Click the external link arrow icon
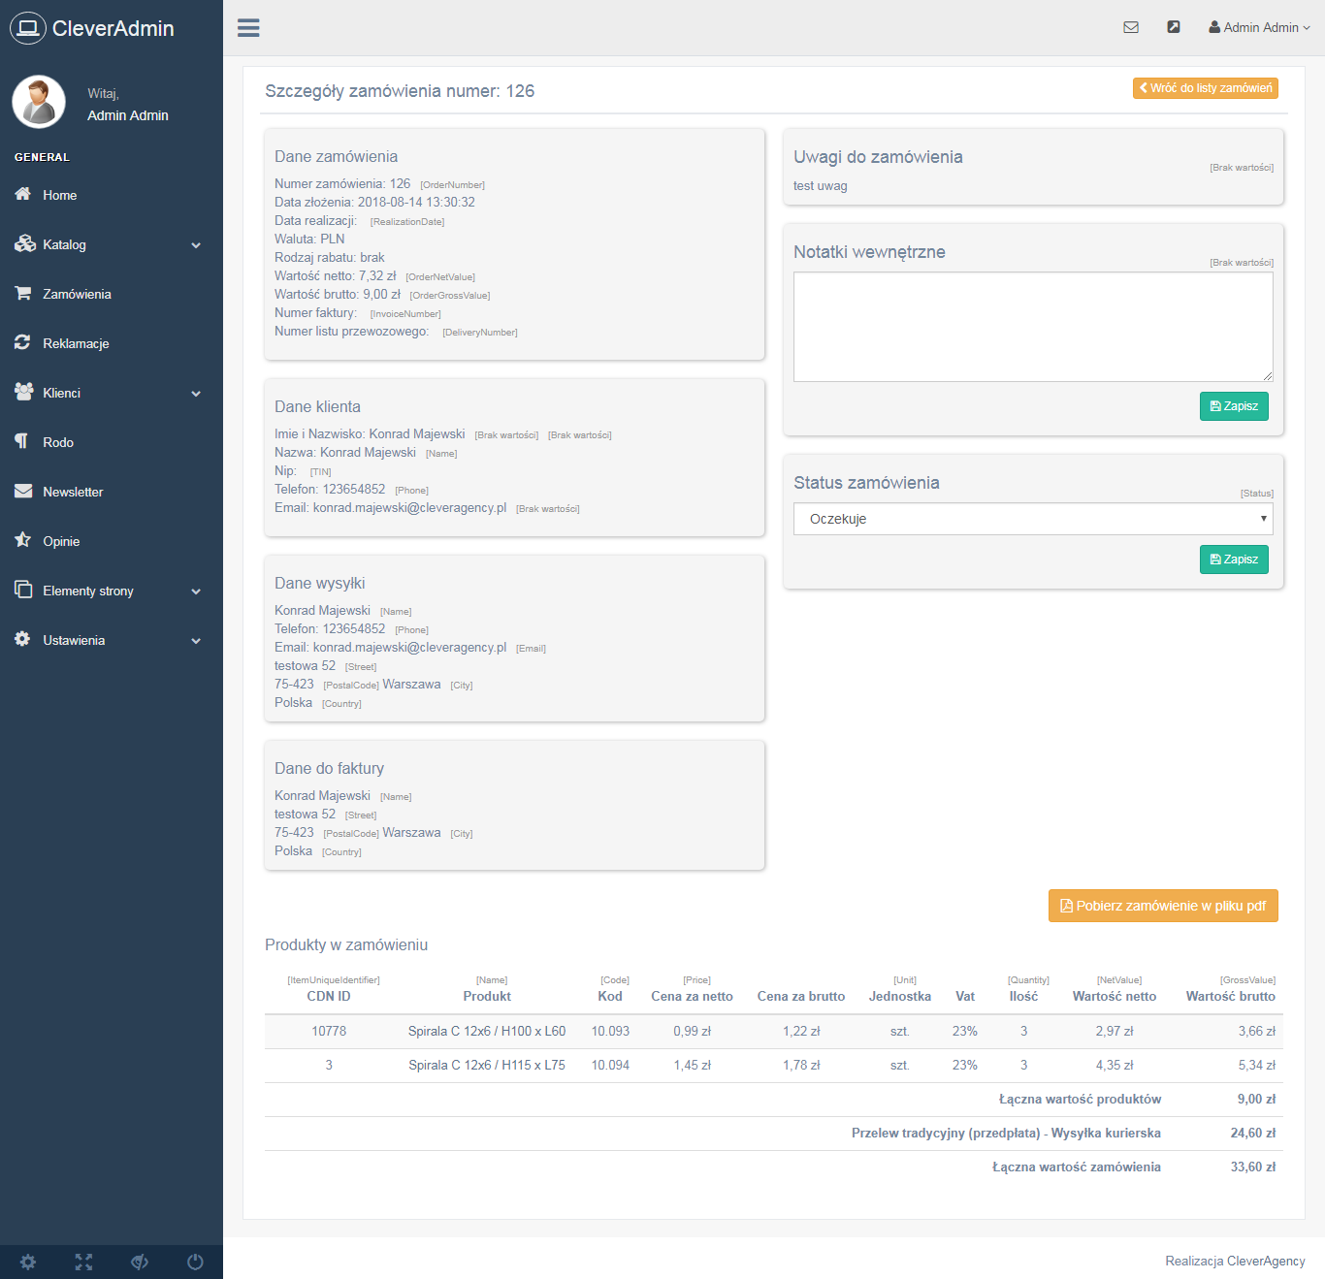This screenshot has height=1279, width=1325. 1174,27
